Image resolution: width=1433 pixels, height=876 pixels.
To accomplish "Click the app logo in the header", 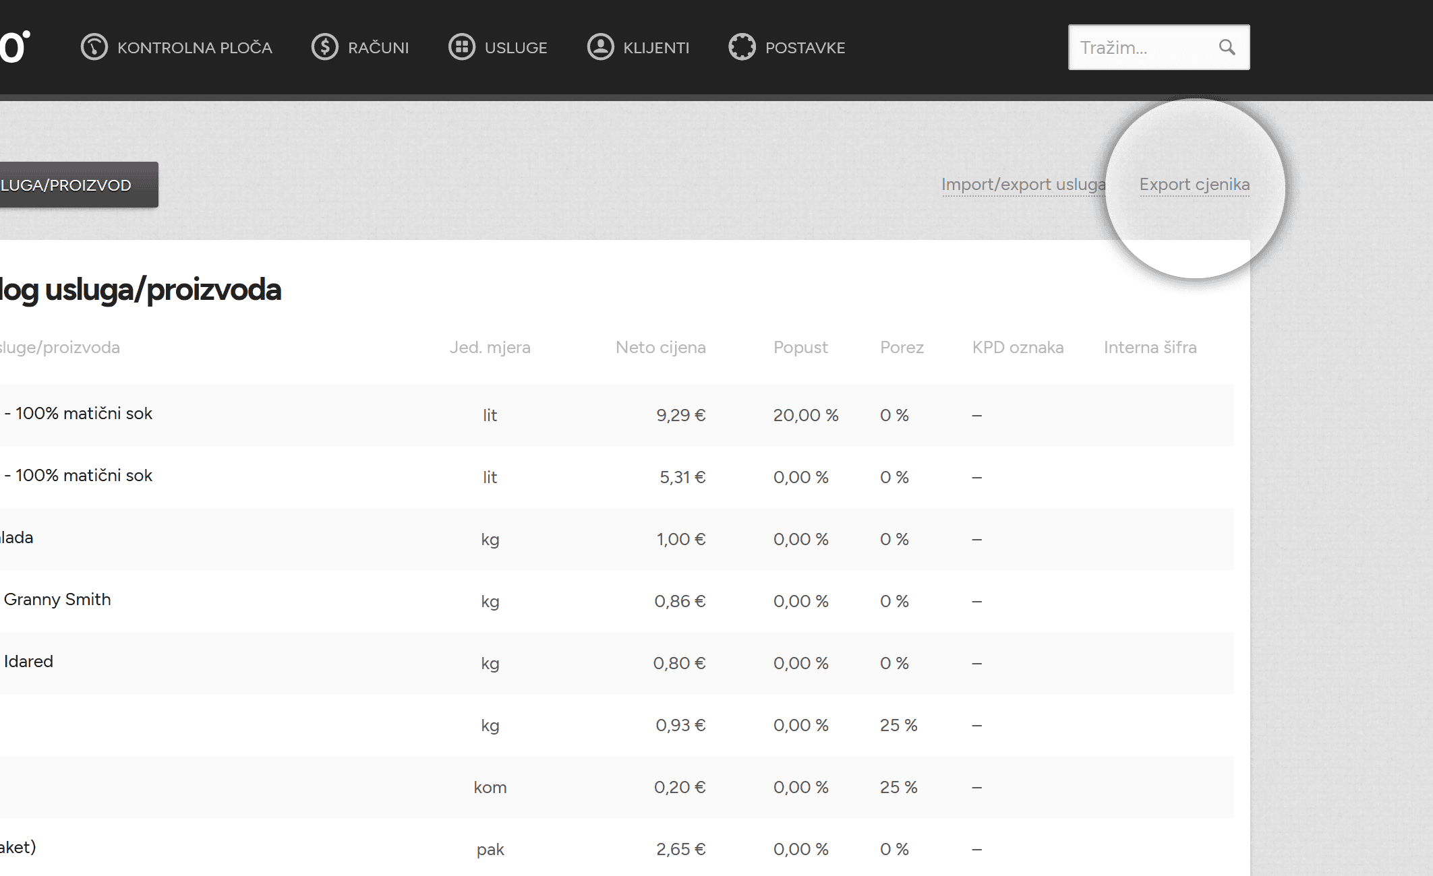I will point(15,47).
